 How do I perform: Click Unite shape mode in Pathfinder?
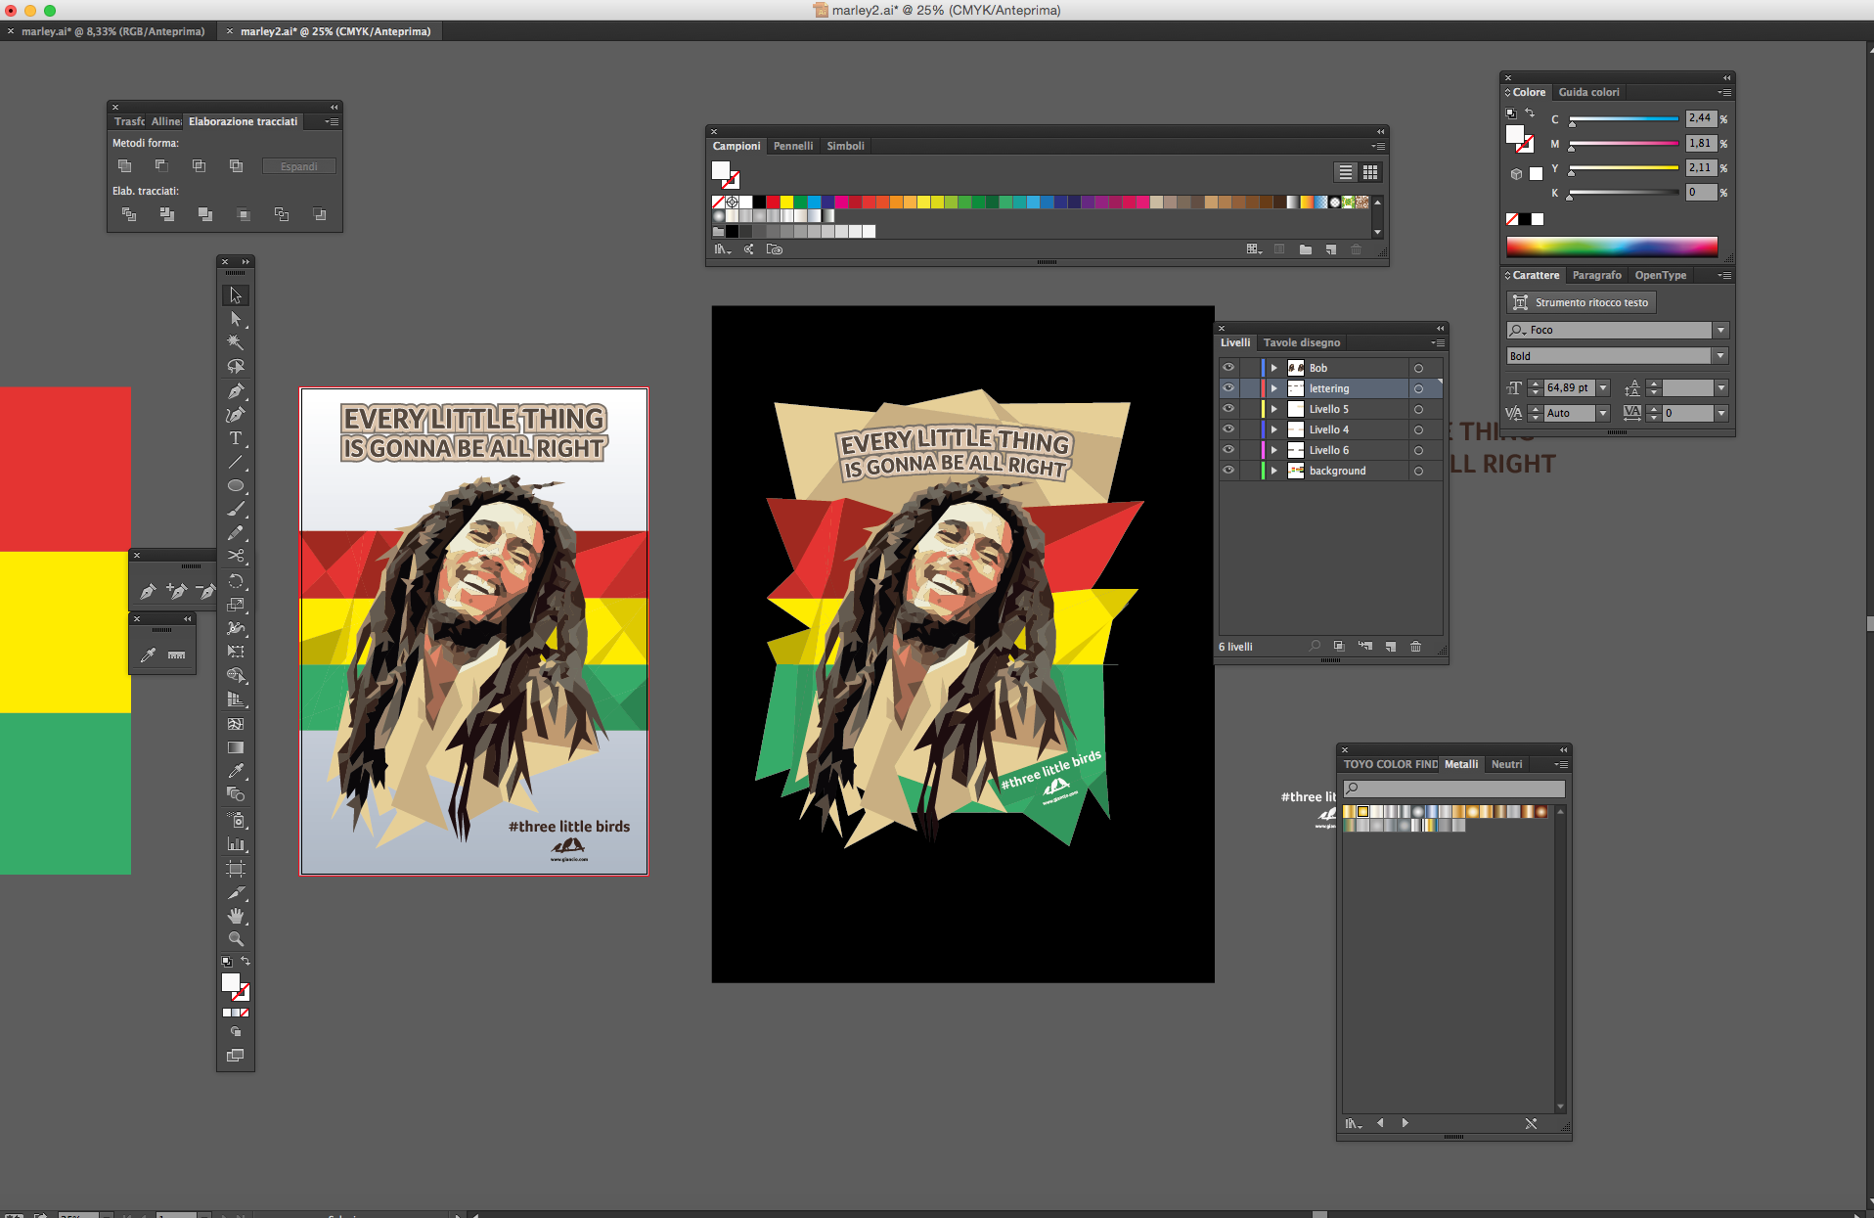[x=124, y=166]
